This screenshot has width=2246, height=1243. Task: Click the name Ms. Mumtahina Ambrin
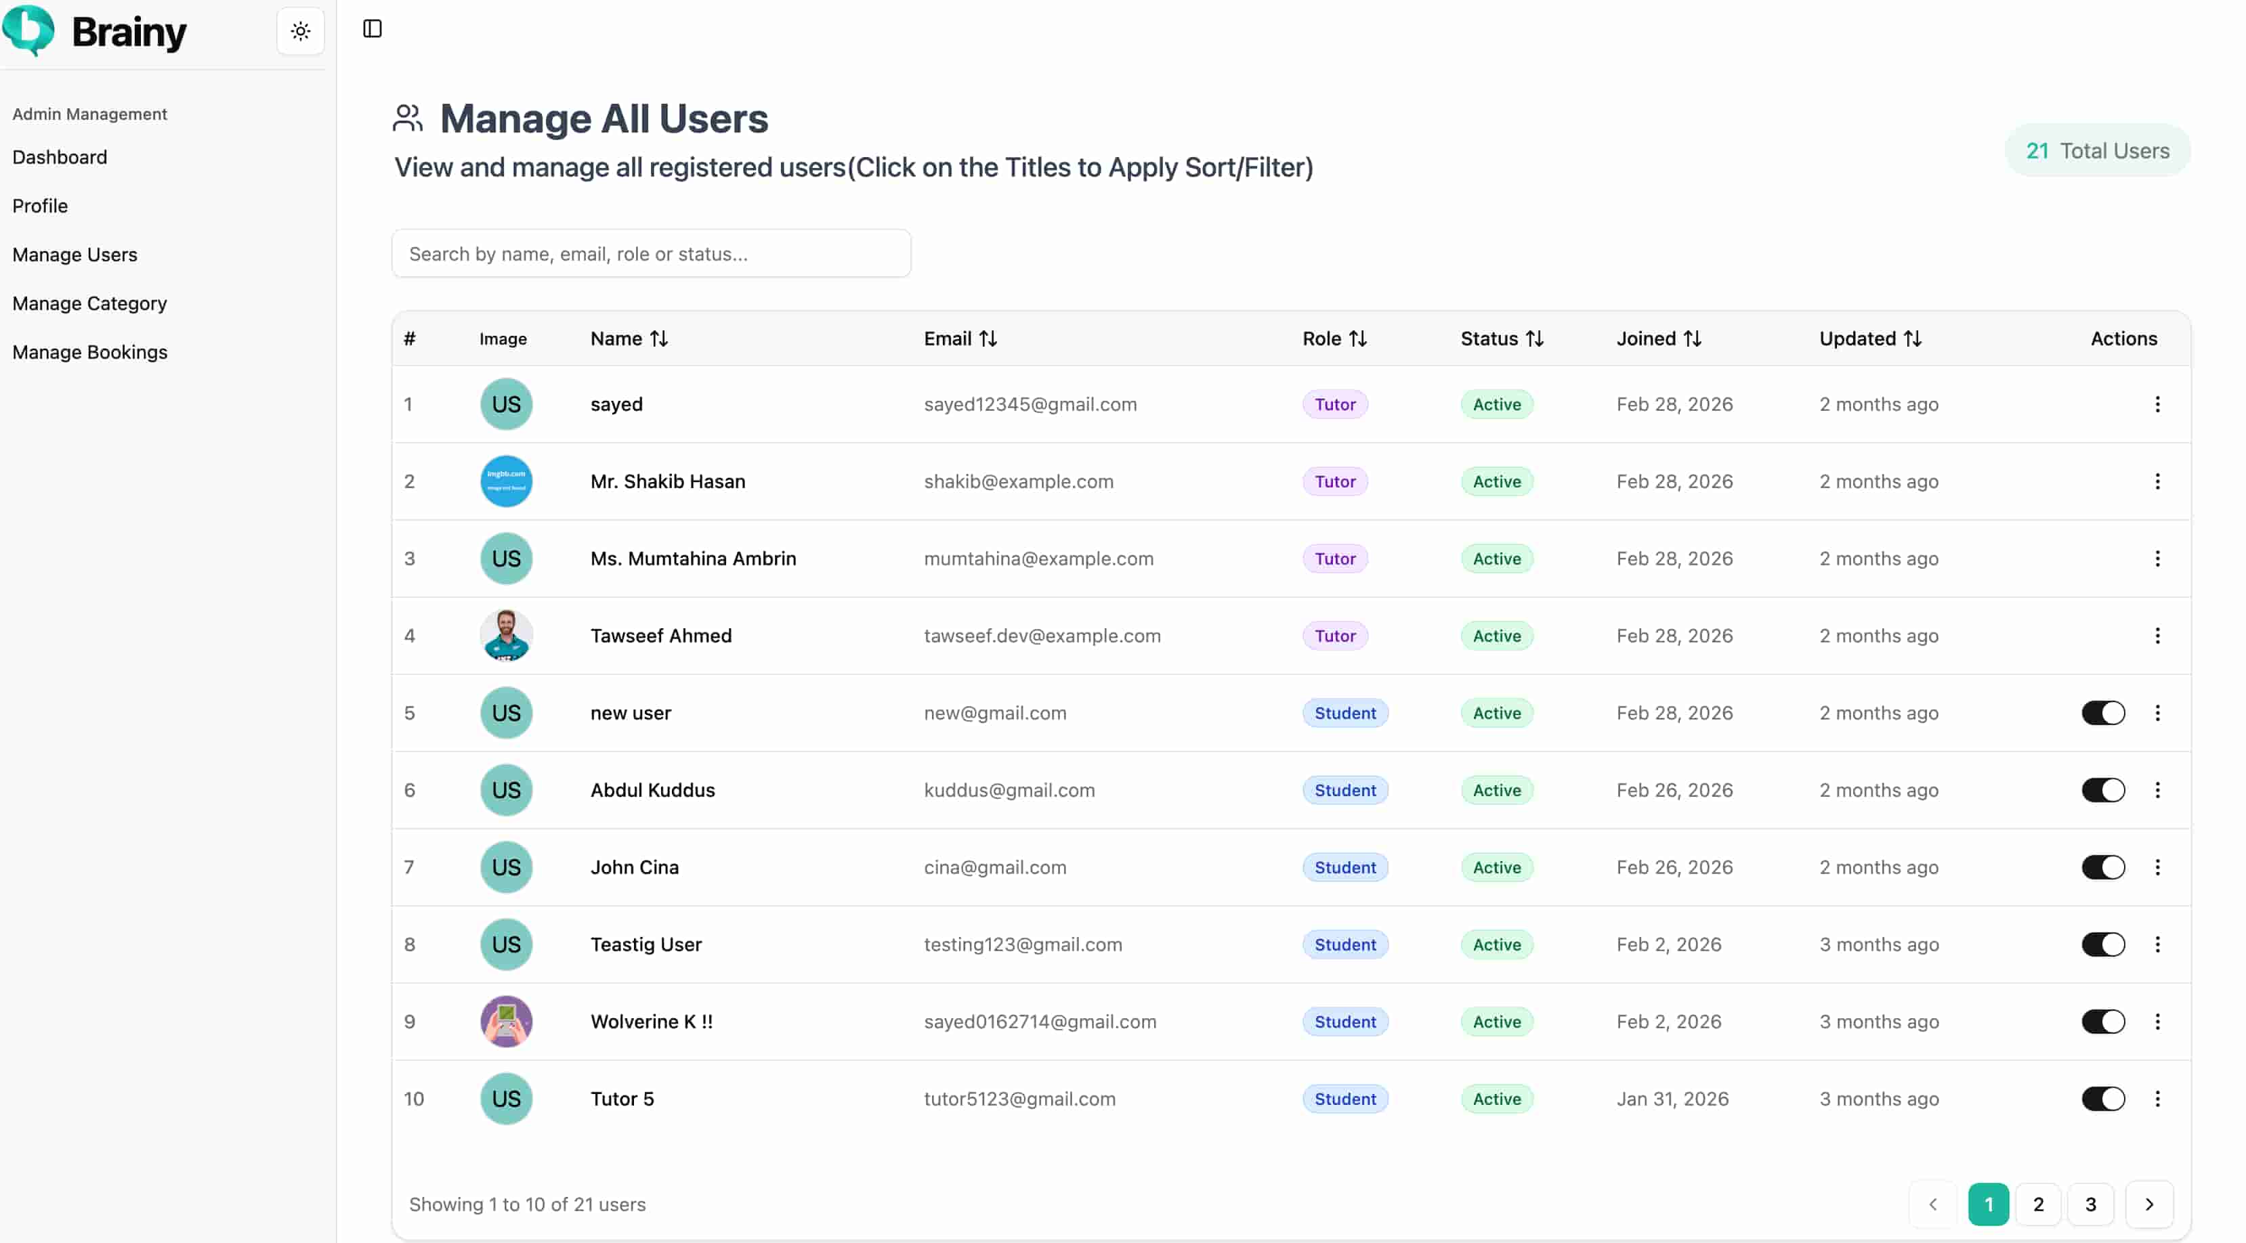(x=693, y=559)
